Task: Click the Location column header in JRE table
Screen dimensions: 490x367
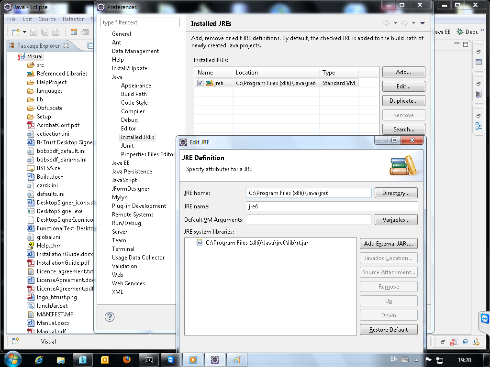Action: pos(276,73)
